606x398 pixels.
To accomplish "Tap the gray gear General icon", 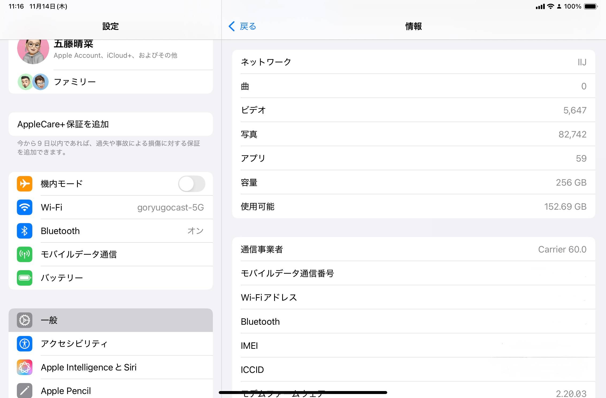I will 25,320.
